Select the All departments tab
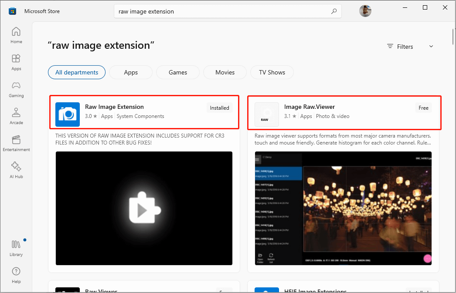Image resolution: width=456 pixels, height=293 pixels. [x=77, y=72]
